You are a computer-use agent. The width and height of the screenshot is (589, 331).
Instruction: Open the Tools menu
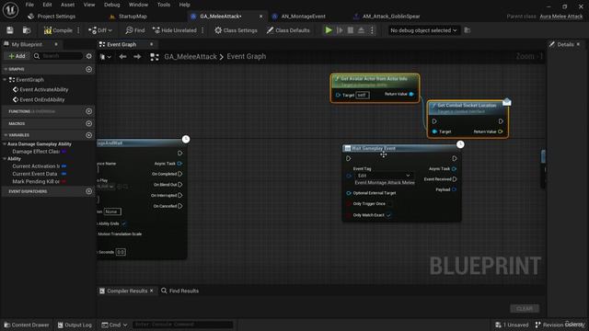[x=164, y=5]
